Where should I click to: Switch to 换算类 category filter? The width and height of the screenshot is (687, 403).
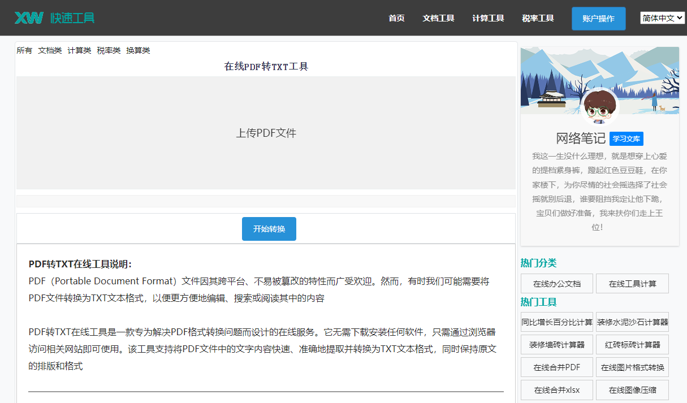click(x=138, y=50)
